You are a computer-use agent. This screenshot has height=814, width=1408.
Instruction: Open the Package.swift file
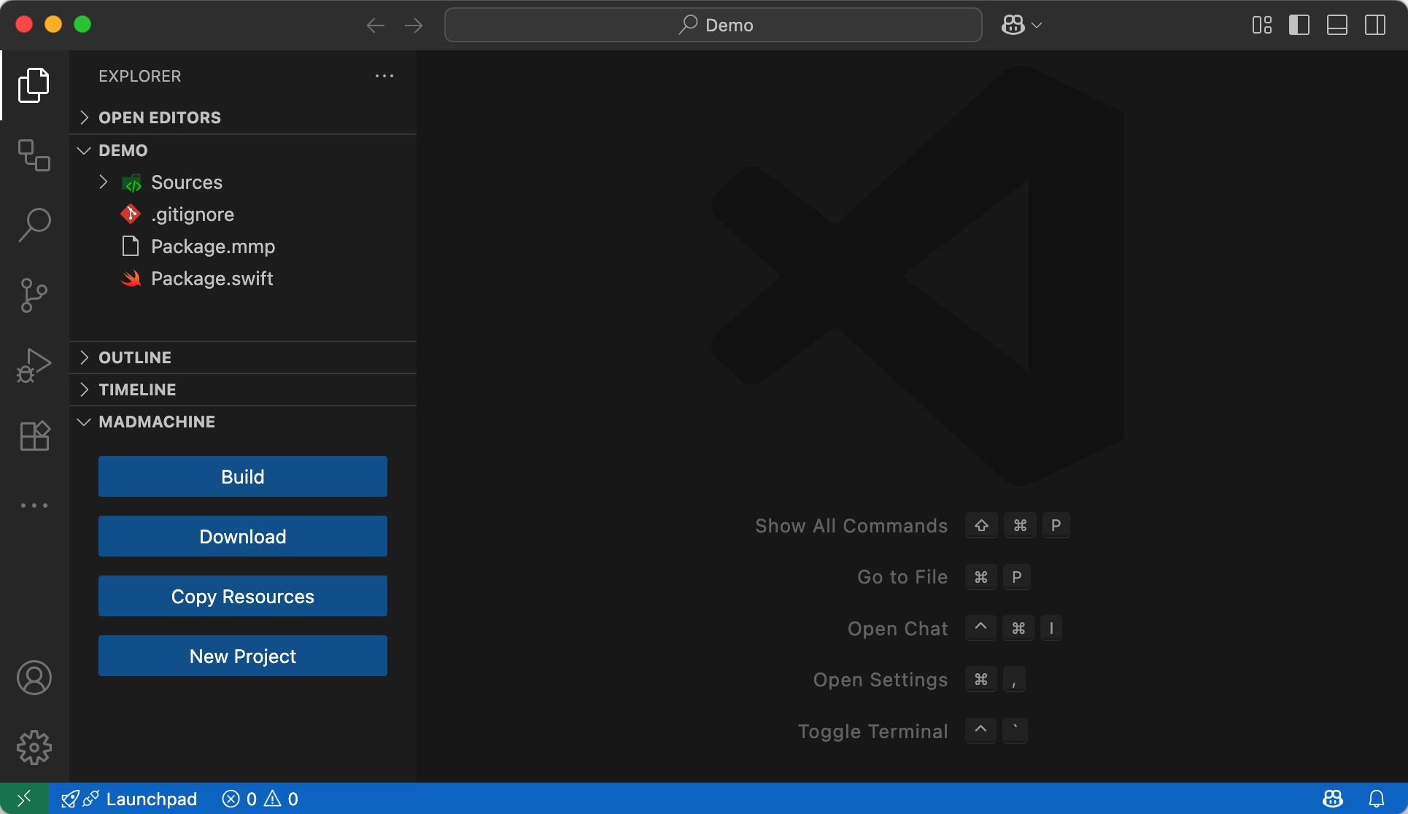(x=243, y=278)
